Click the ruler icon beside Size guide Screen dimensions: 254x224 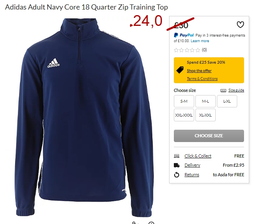pyautogui.click(x=223, y=90)
